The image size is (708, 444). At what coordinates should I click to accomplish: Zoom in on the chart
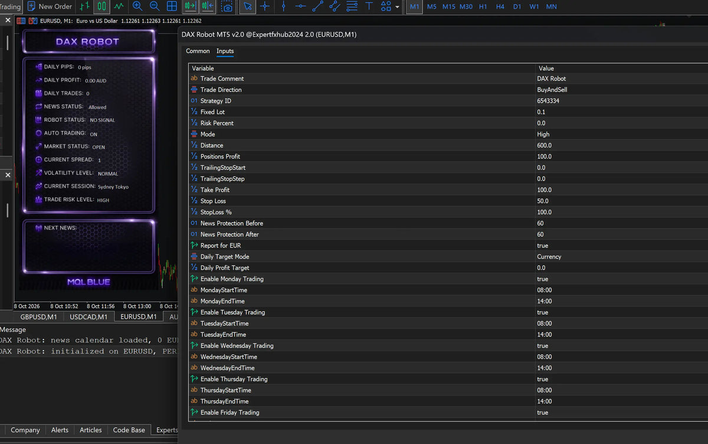[137, 6]
